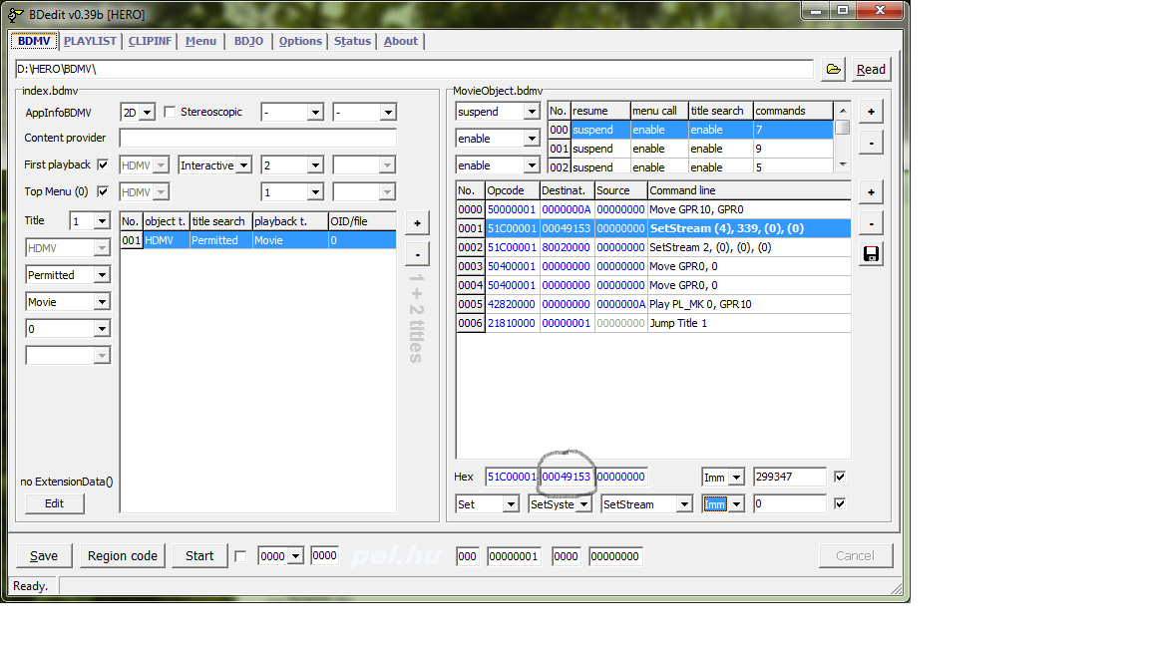Viewport: 1149px width, 646px height.
Task: Remove a movie object with the minus button
Action: point(871,143)
